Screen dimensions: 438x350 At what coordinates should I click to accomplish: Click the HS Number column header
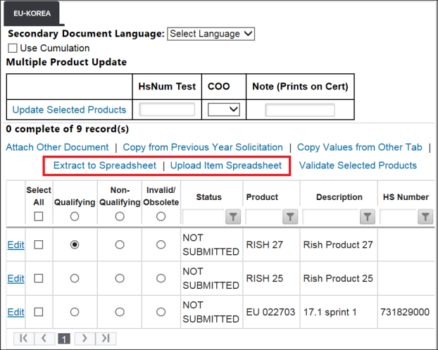point(406,197)
